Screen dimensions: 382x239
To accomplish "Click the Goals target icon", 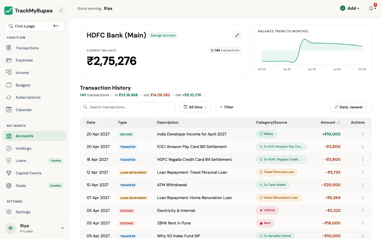I will pos(9,186).
